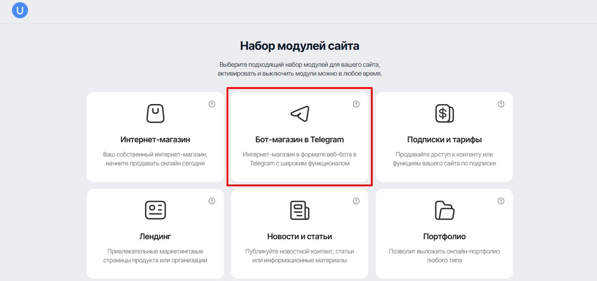This screenshot has height=281, width=597.
Task: View help info for Новости и статьи
Action: 356,201
